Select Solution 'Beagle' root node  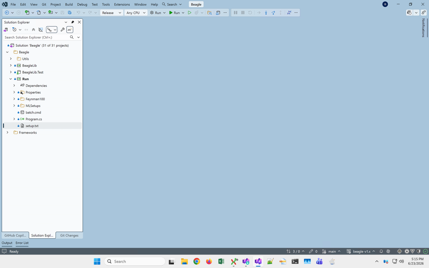coord(42,45)
